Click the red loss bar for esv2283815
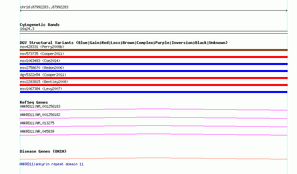The height and width of the screenshot is (174, 297). (x=154, y=85)
